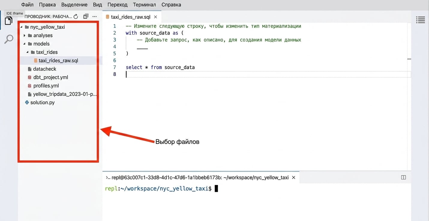
Task: Click the SQL file icon beside taxi_rides_raw.sql in tree
Action: [36, 61]
